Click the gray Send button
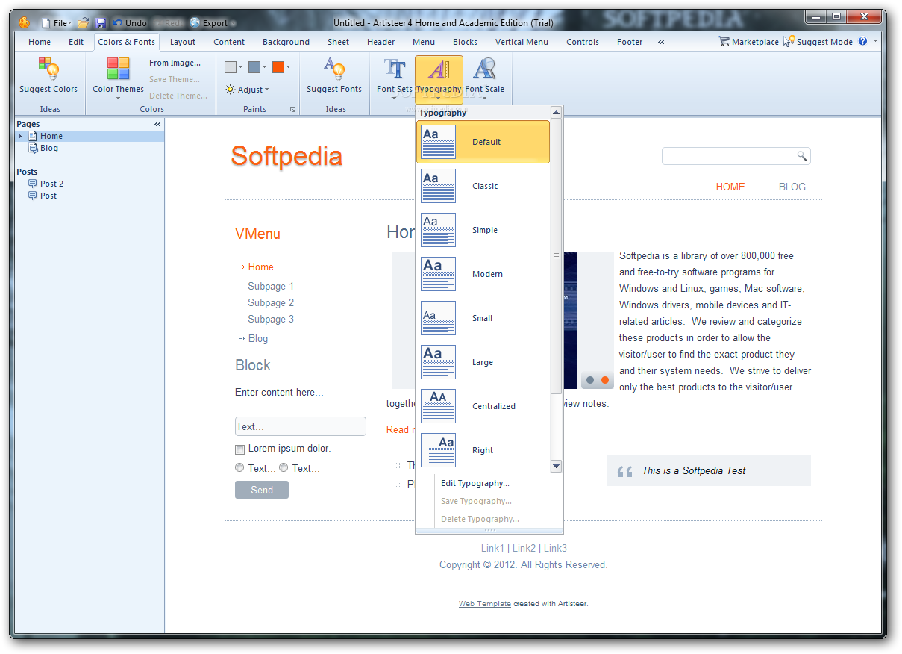The image size is (902, 654). (x=262, y=490)
